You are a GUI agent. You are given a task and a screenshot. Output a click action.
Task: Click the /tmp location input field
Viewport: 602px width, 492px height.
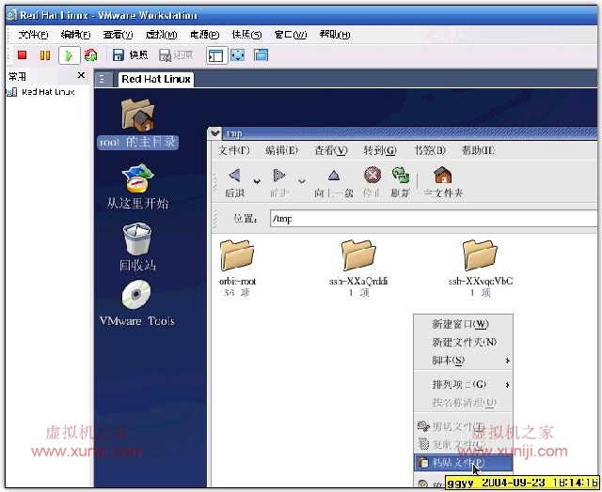coord(434,219)
